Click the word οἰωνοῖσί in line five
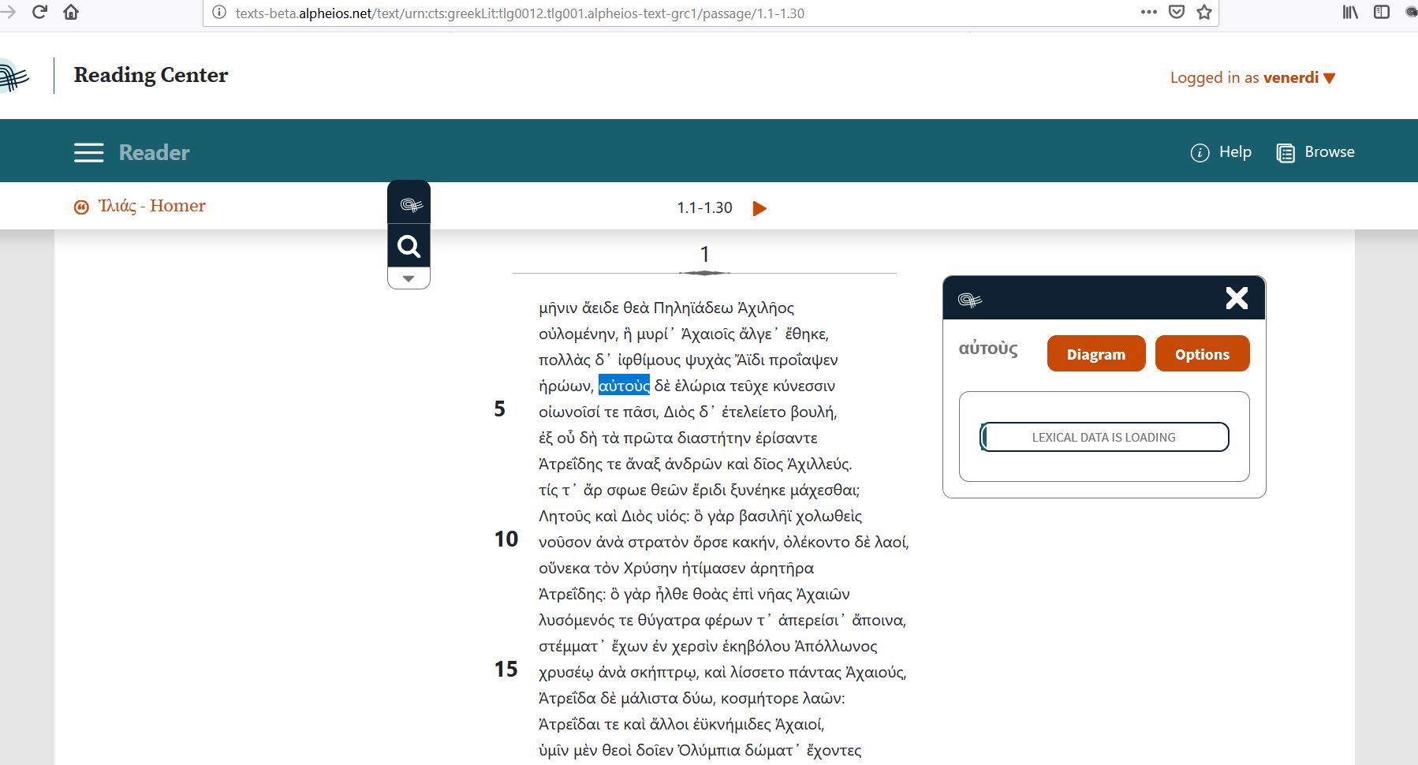Screen dimensions: 1418x765 point(570,412)
